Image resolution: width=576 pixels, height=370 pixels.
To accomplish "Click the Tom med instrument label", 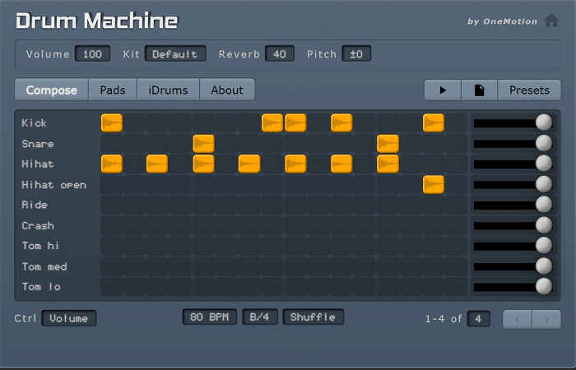I will (44, 266).
